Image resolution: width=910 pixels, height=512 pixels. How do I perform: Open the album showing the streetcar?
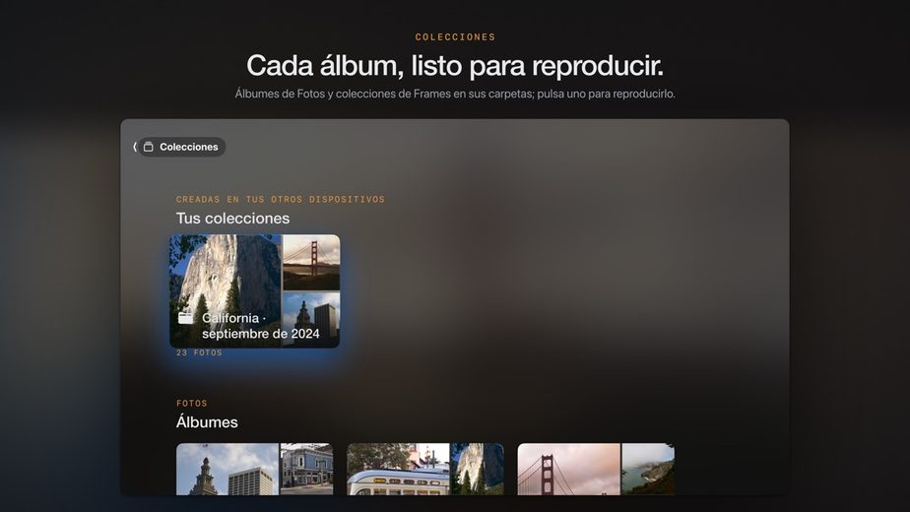pos(425,469)
